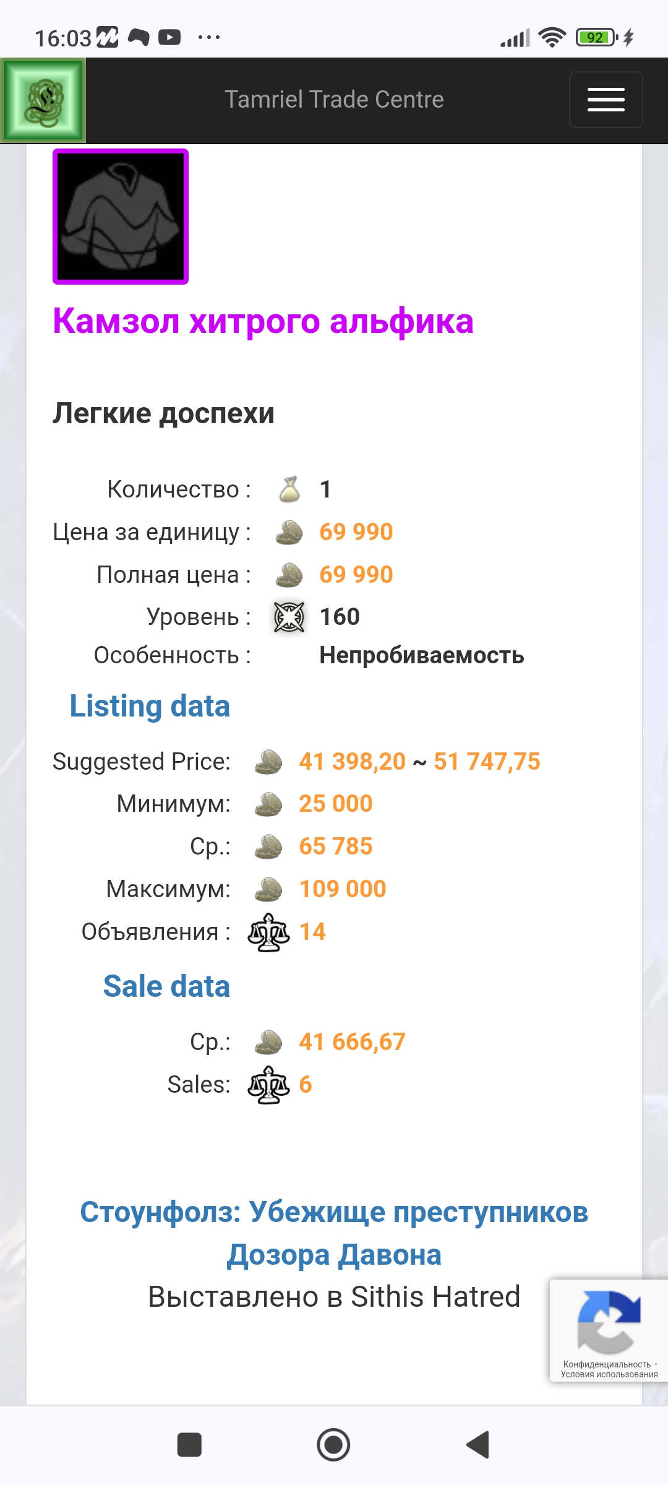668x1485 pixels.
Task: Tap the champion level icon next to 160
Action: (289, 617)
